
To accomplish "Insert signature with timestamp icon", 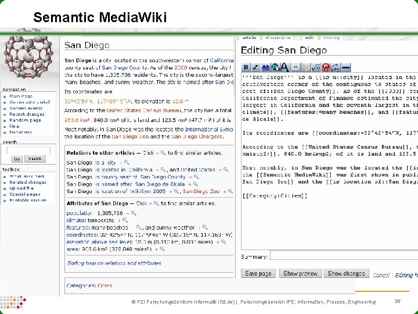I will tap(336, 67).
